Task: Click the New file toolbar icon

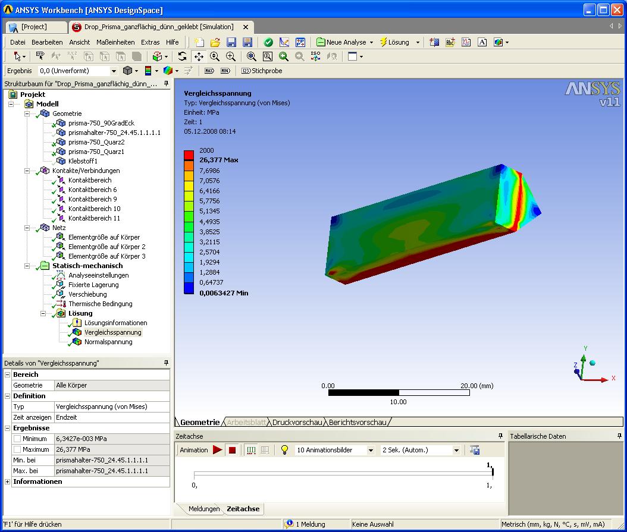Action: (199, 42)
